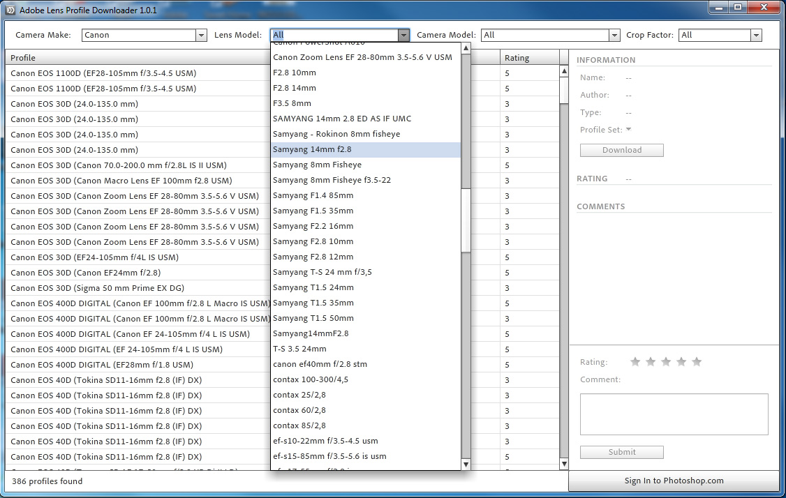This screenshot has width=786, height=498.
Task: Collapse the Lens Model dropdown arrow
Action: click(x=403, y=35)
